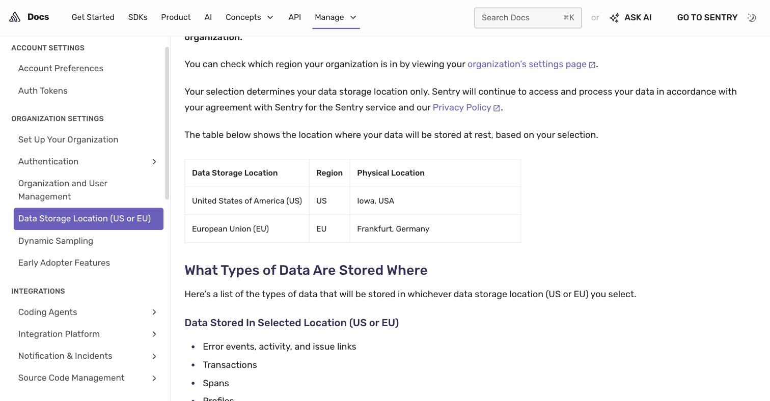This screenshot has width=770, height=401.
Task: Click 'Error events, activity, and issue links' item
Action: [x=280, y=347]
